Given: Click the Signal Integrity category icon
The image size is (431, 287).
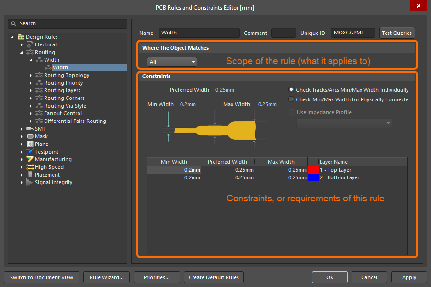Looking at the screenshot, I should click(x=30, y=182).
